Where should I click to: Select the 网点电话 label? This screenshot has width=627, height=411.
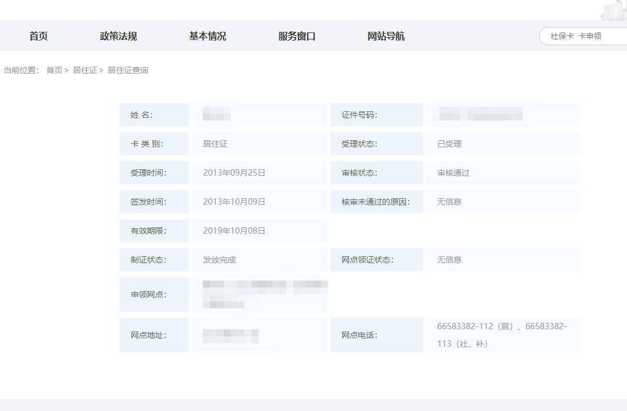(359, 336)
